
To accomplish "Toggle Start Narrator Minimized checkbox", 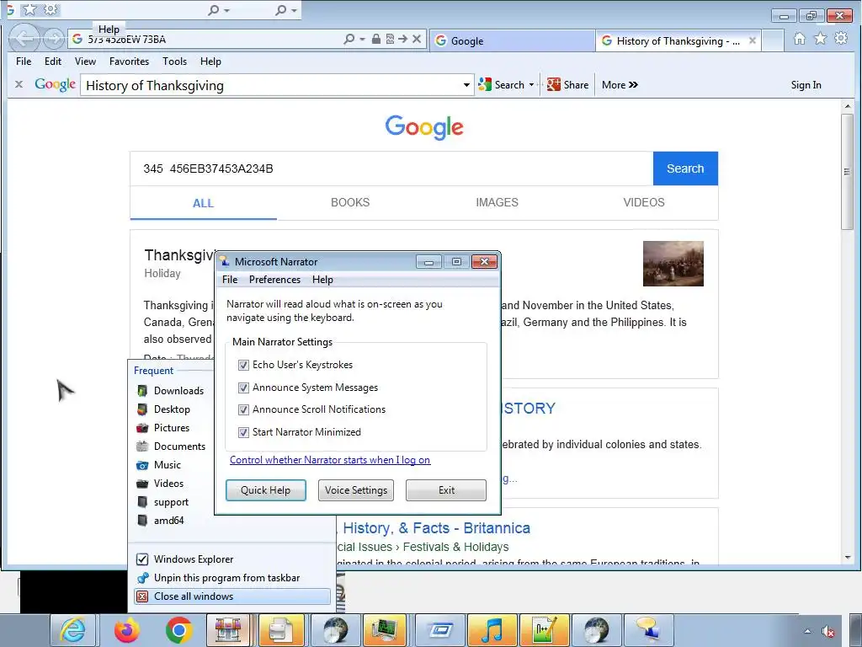I will [x=243, y=432].
